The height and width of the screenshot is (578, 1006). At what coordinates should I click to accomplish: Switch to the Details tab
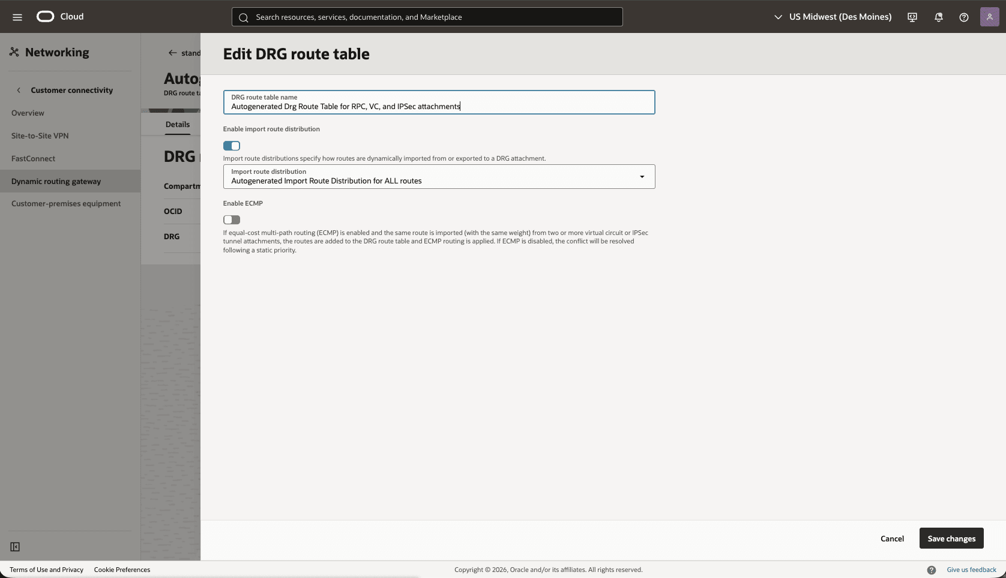tap(177, 124)
